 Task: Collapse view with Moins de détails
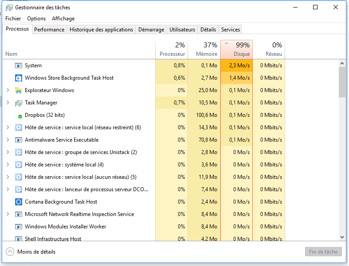[x=31, y=252]
